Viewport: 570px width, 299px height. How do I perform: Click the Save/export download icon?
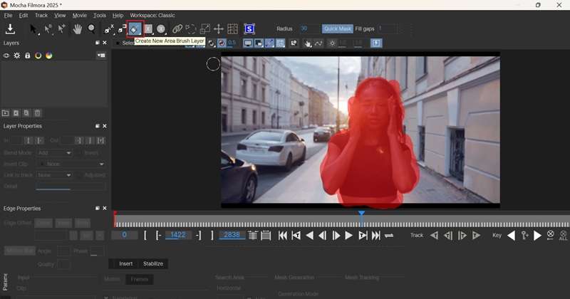pos(10,28)
